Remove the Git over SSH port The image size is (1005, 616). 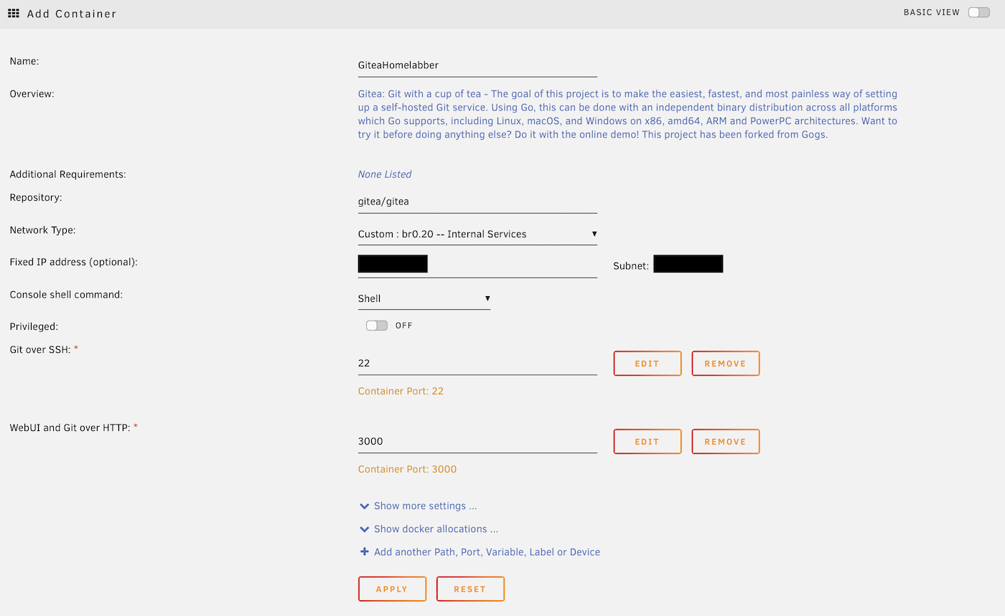pos(725,364)
